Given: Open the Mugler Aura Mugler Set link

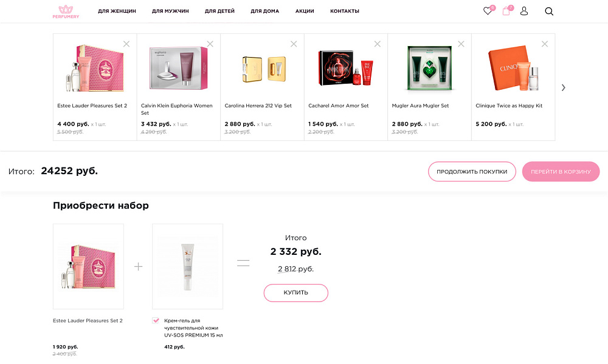Looking at the screenshot, I should click(421, 105).
